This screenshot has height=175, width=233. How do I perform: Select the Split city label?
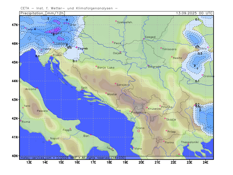click(84, 88)
